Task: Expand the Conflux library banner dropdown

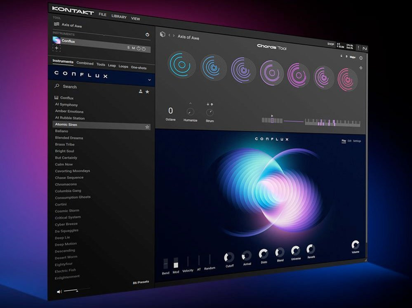Action: pyautogui.click(x=149, y=80)
